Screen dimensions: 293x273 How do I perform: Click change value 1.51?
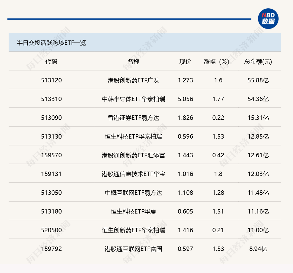[x=218, y=211]
